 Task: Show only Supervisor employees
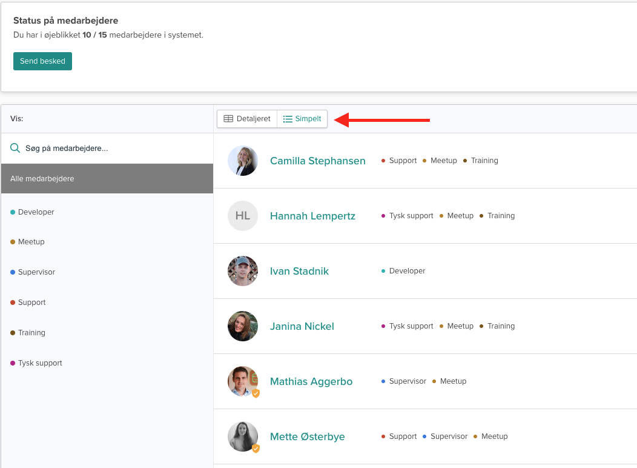pos(36,272)
